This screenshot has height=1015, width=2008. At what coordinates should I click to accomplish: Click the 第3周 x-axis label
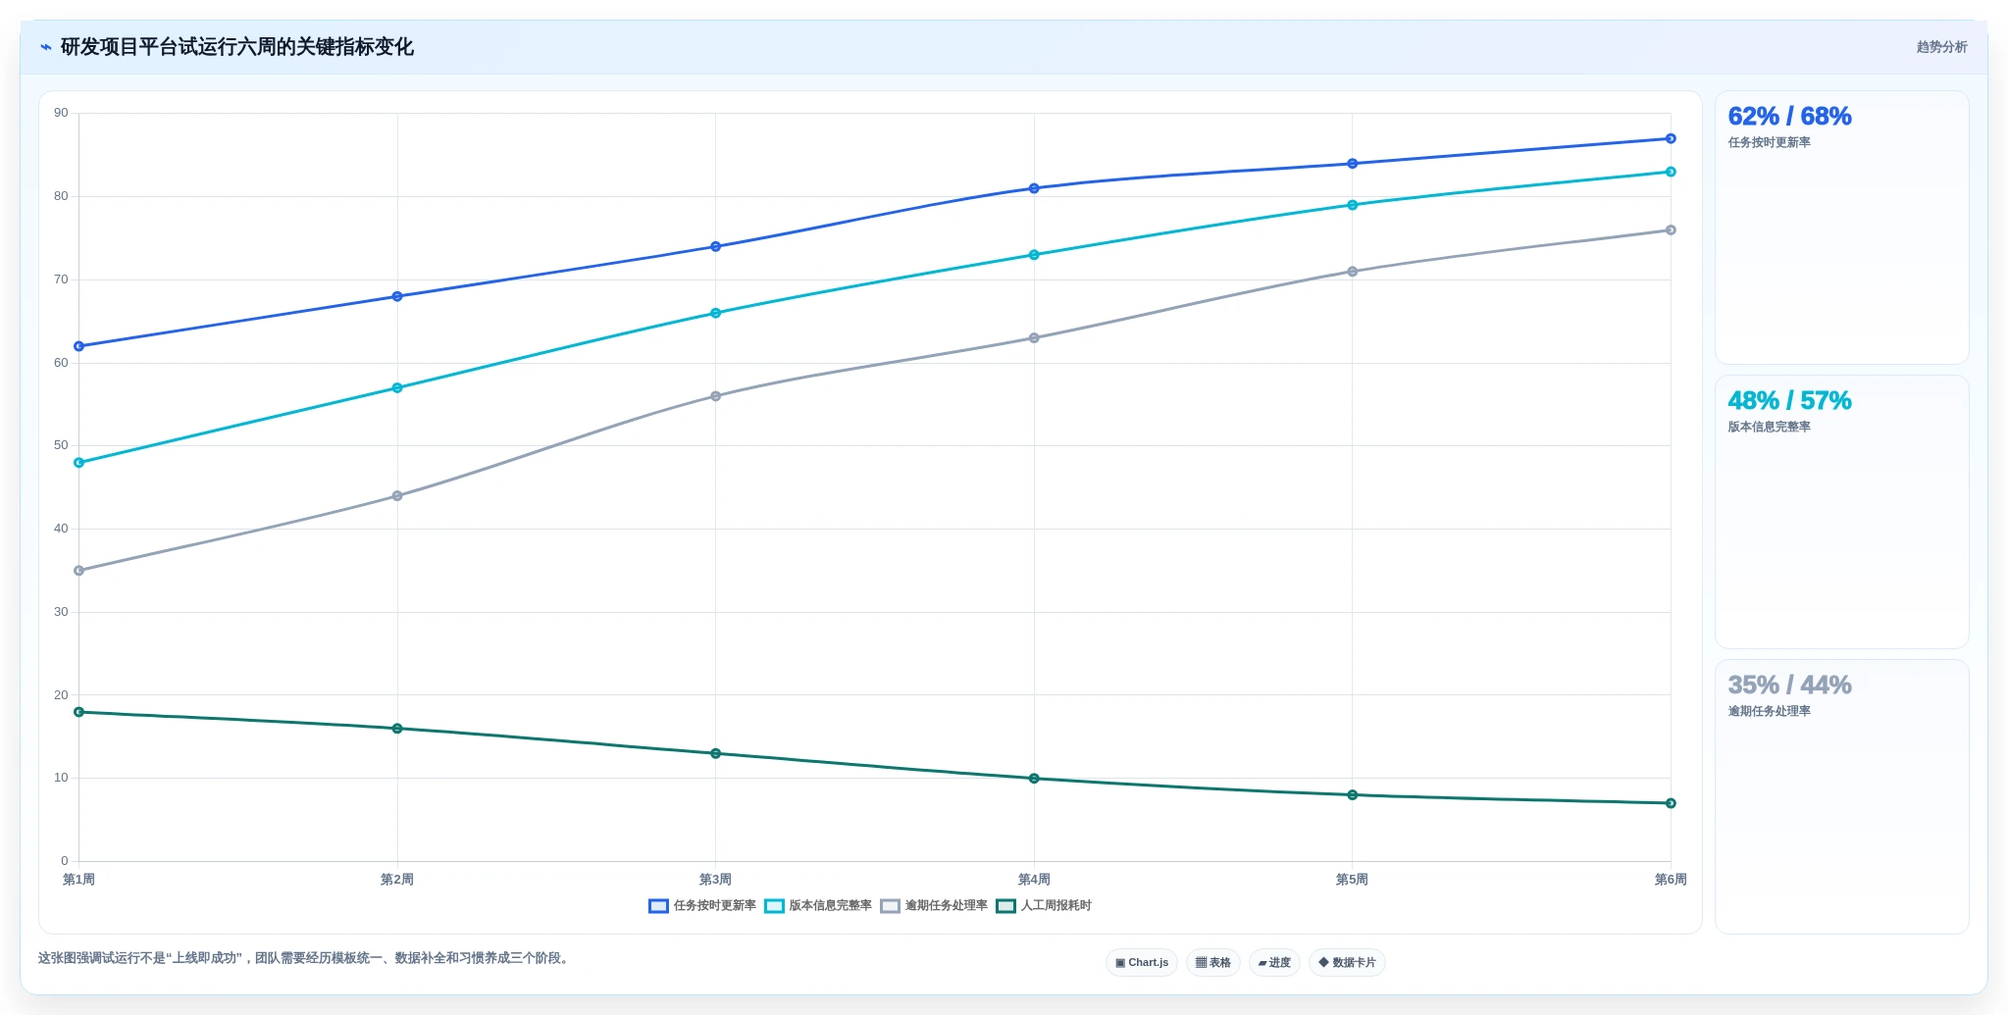(x=715, y=880)
